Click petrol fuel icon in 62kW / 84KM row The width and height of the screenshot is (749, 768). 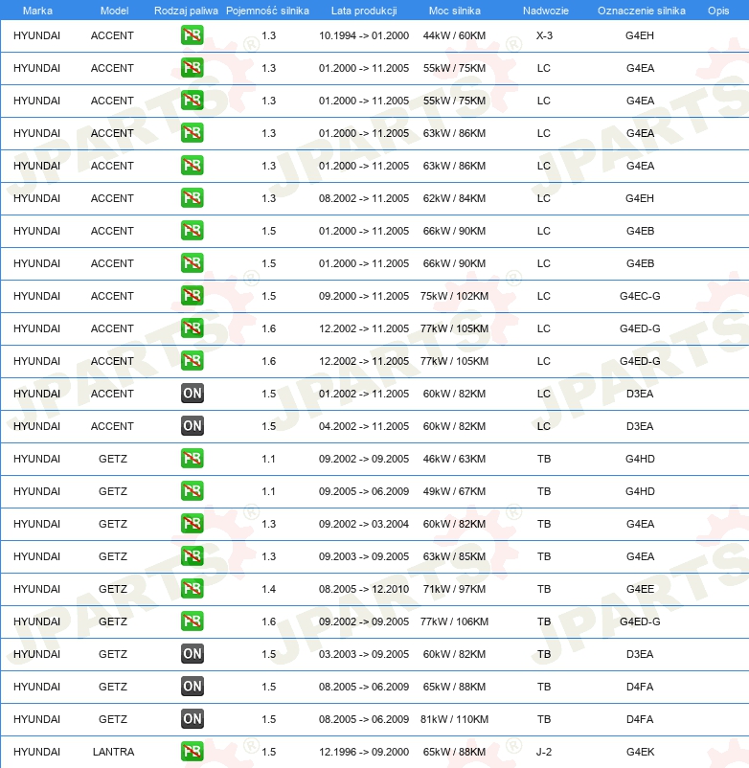[192, 198]
